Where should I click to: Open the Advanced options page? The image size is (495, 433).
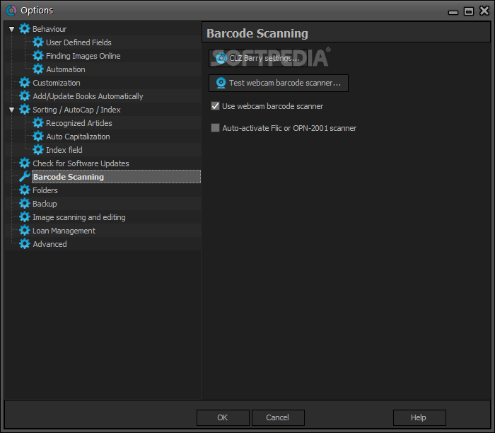click(49, 244)
